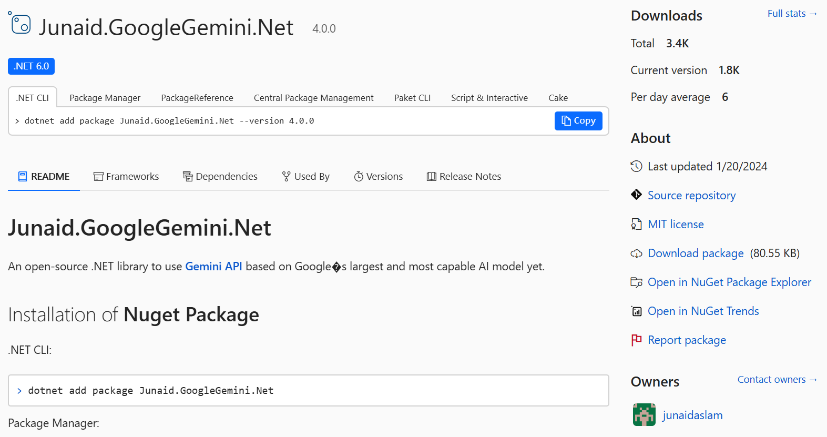827x437 pixels.
Task: Select the Cake tab
Action: click(558, 98)
